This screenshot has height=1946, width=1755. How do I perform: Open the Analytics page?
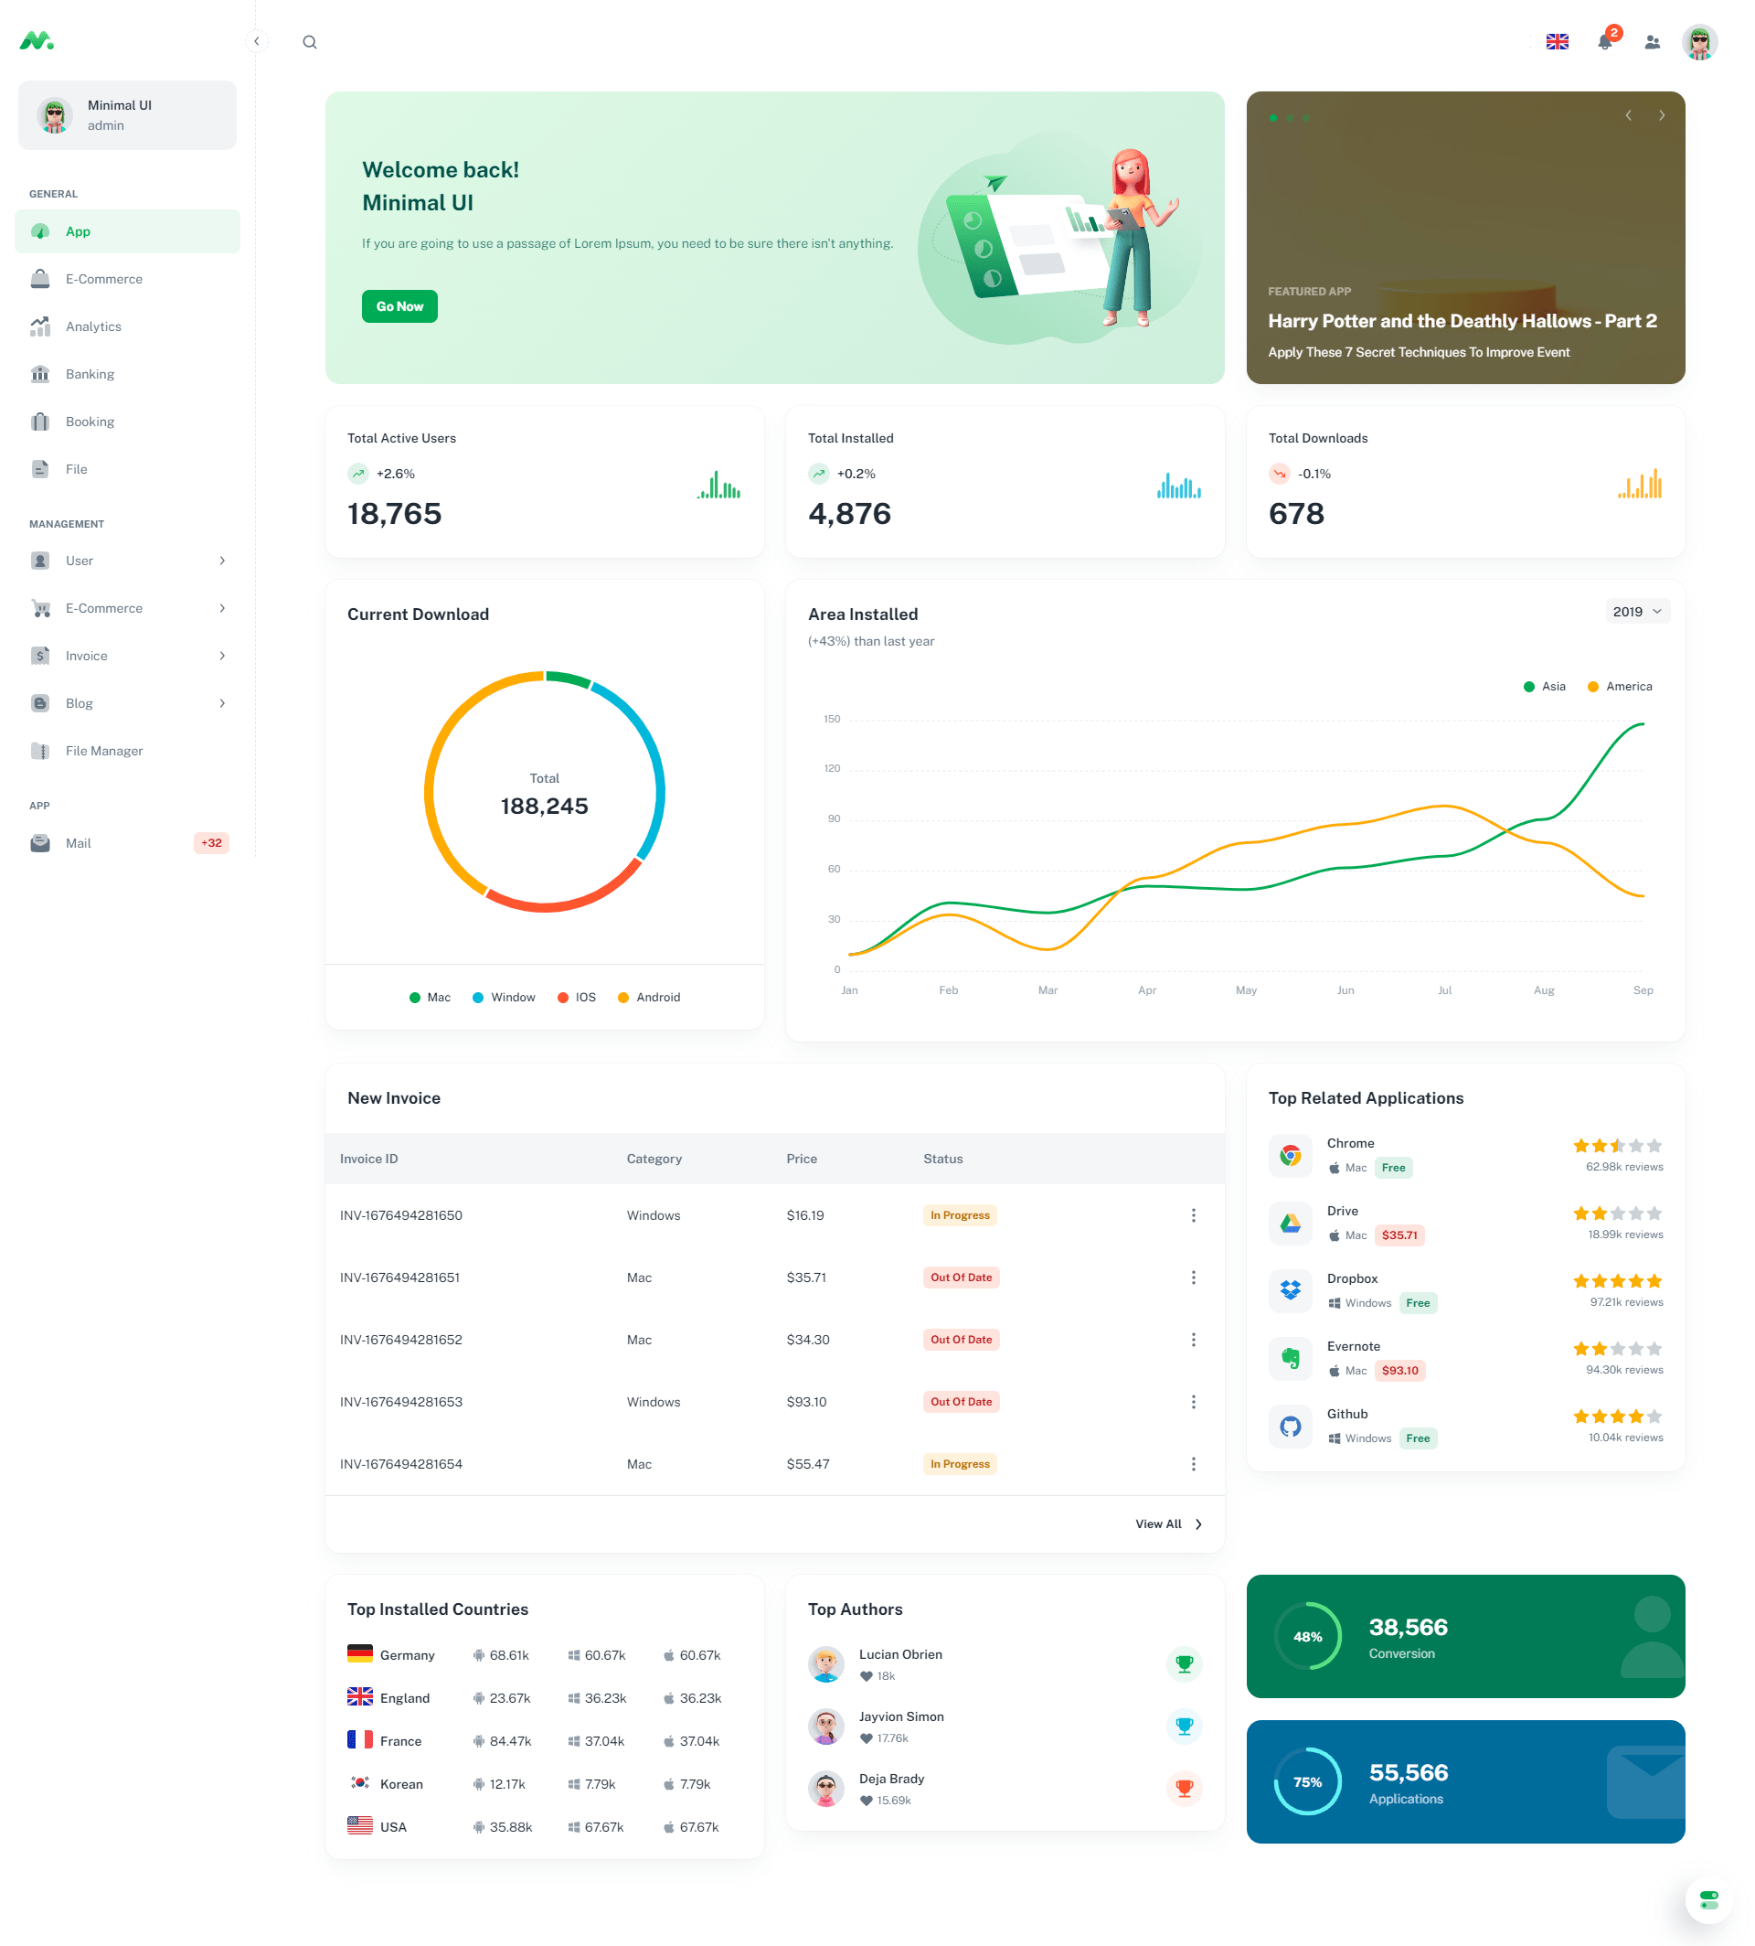(127, 326)
